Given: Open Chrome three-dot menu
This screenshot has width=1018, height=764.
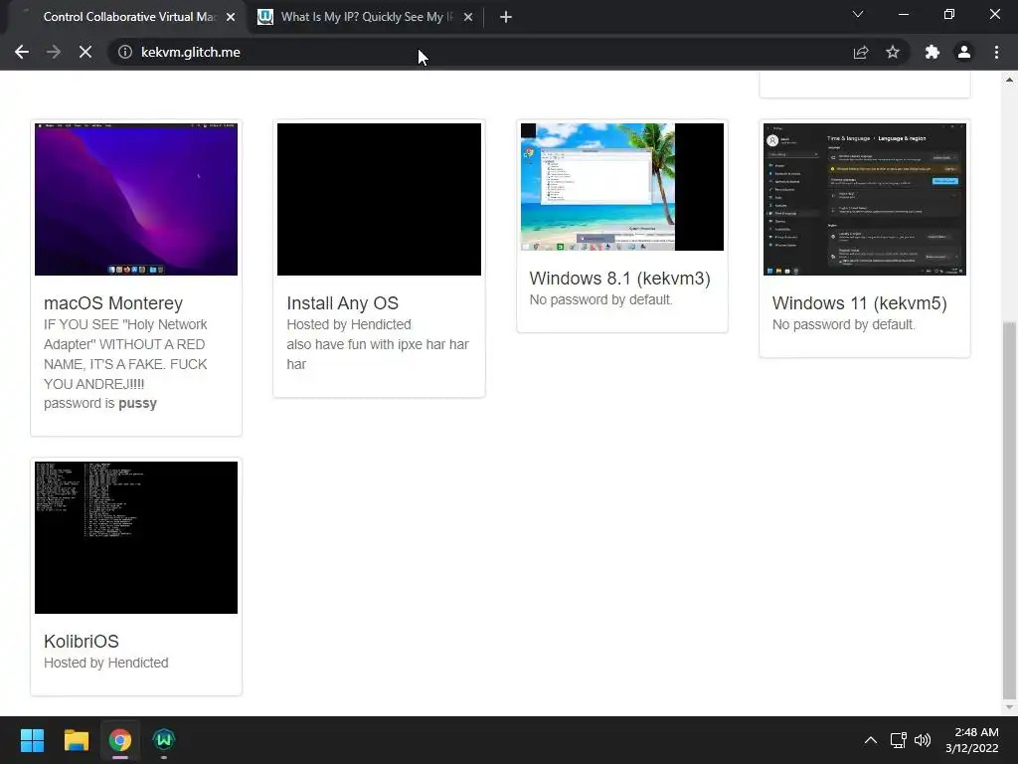Looking at the screenshot, I should pos(996,52).
